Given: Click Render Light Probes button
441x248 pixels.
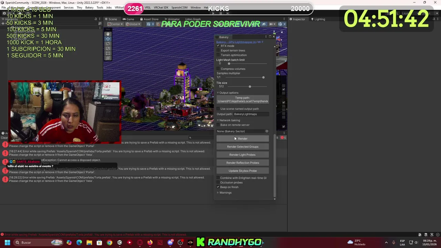Looking at the screenshot, I should 243,155.
